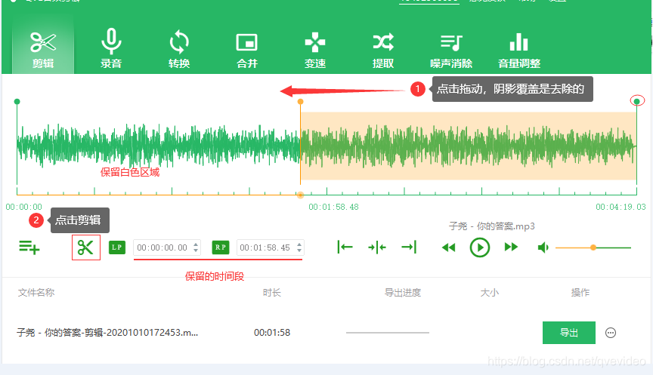653x375 pixels.
Task: Click the shaded removed region of waveform
Action: point(469,146)
